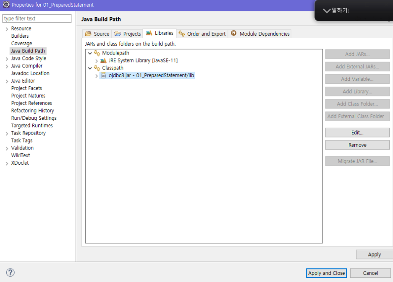The height and width of the screenshot is (282, 393).
Task: Open the Module Dependencies tab
Action: coord(260,34)
